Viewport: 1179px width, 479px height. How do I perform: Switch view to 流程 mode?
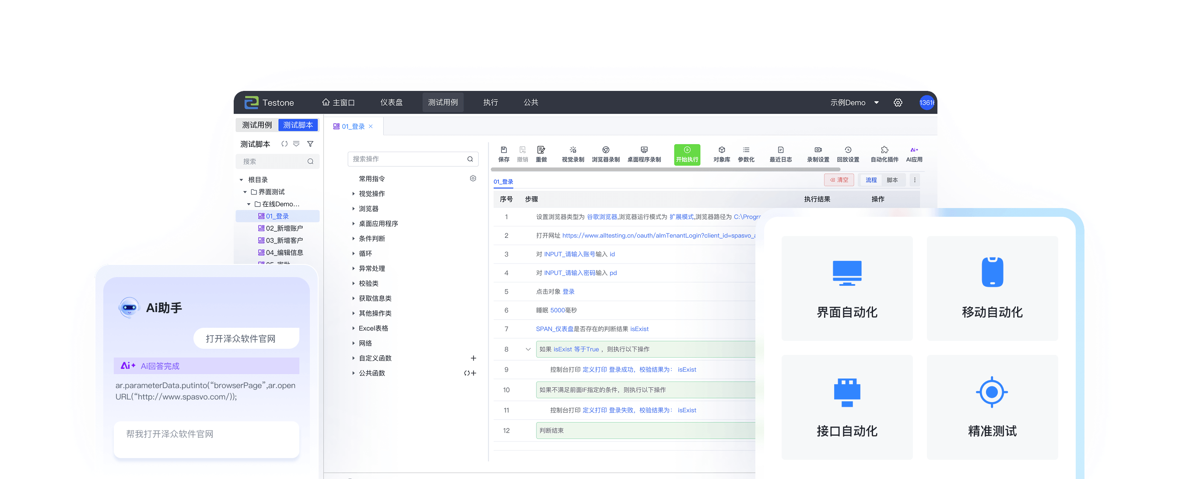(x=871, y=180)
